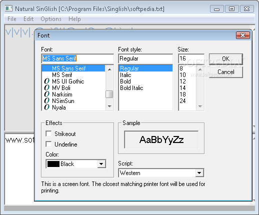Screen dimensions: 259x215
Task: Click the OpenType icon beside NSimSun
Action: point(47,101)
